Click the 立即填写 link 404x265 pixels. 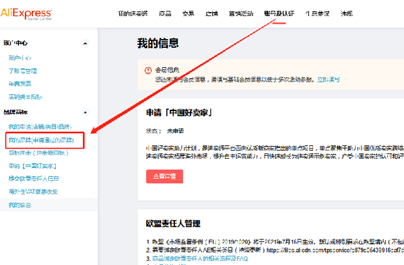[329, 80]
